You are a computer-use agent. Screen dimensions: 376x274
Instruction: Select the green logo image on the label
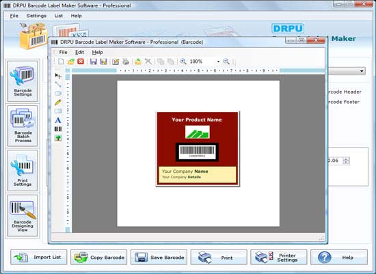tap(198, 132)
